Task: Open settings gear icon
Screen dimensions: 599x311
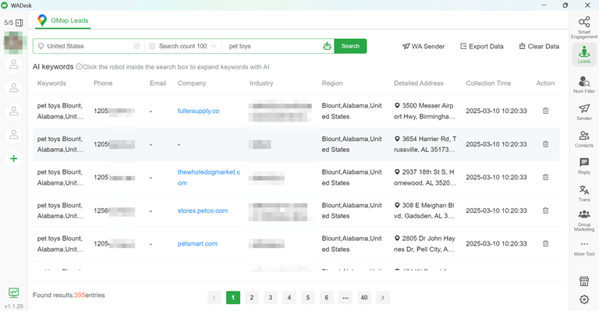Action: [583, 299]
